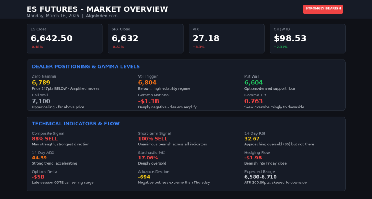
Task: Click the Max strength, strongest direction note
Action: pyautogui.click(x=61, y=144)
